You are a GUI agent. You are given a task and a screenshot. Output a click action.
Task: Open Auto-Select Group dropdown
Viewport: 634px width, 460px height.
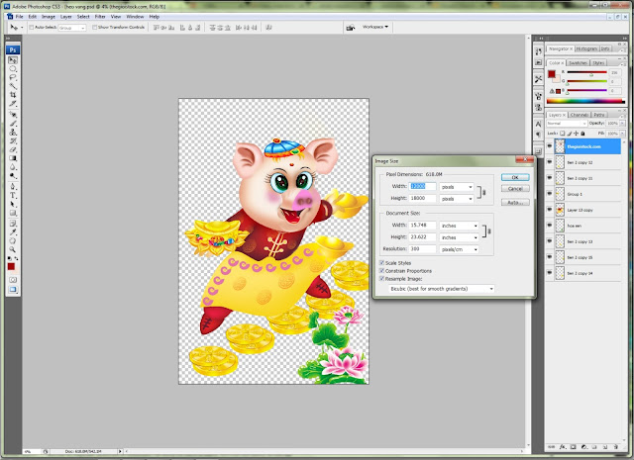point(72,28)
